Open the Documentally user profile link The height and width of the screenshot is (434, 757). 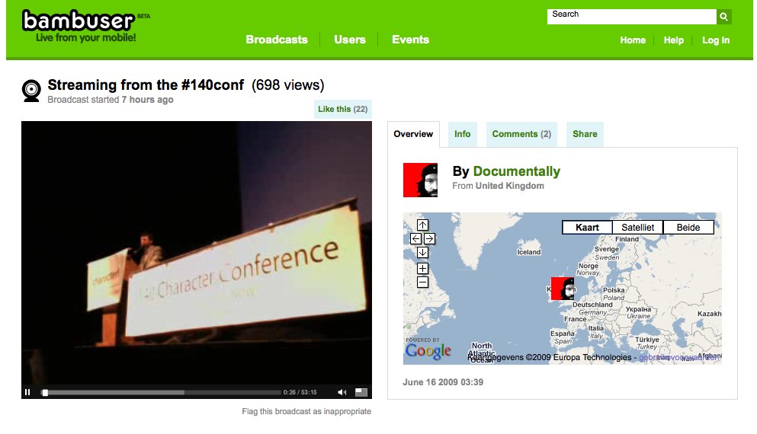tap(516, 171)
